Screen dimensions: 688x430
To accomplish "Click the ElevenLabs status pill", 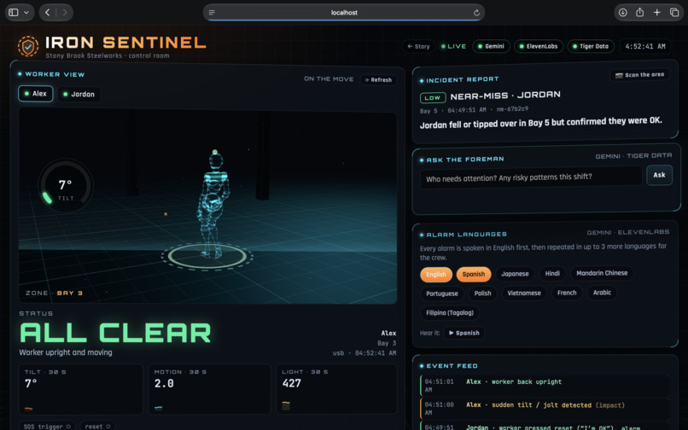I will [x=539, y=46].
